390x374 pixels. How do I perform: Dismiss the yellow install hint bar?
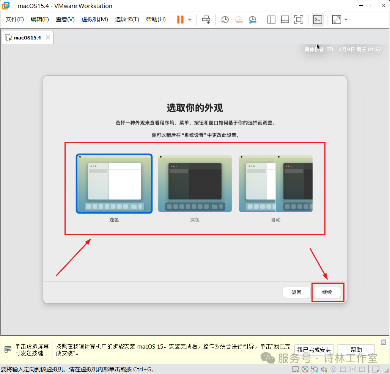383,343
